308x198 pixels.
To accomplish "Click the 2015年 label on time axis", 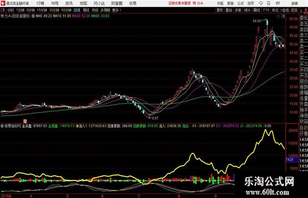I will pyautogui.click(x=6, y=196).
